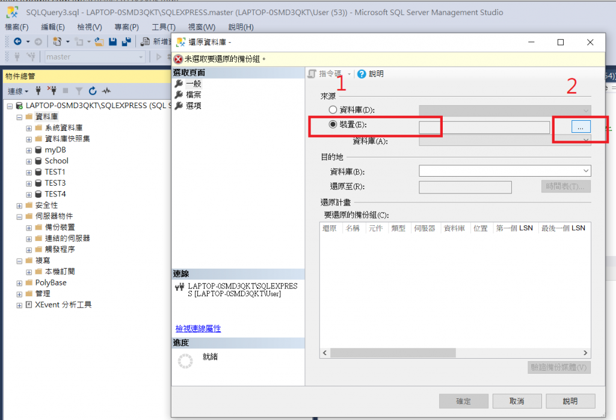Click the 裝置(E) path text field
Screen dimensions: 616x420
click(x=484, y=127)
